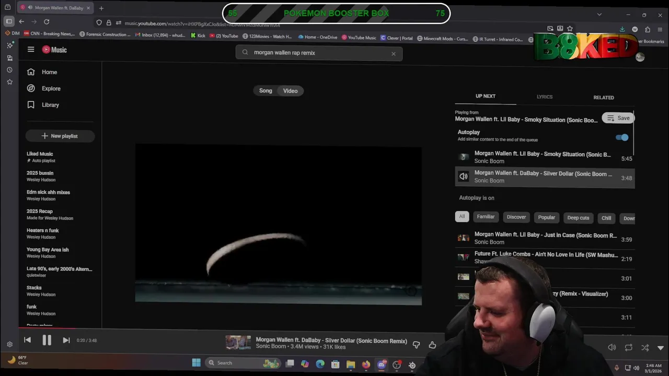Toggle shuffle in player bar
Viewport: 669px width, 376px height.
pyautogui.click(x=645, y=347)
